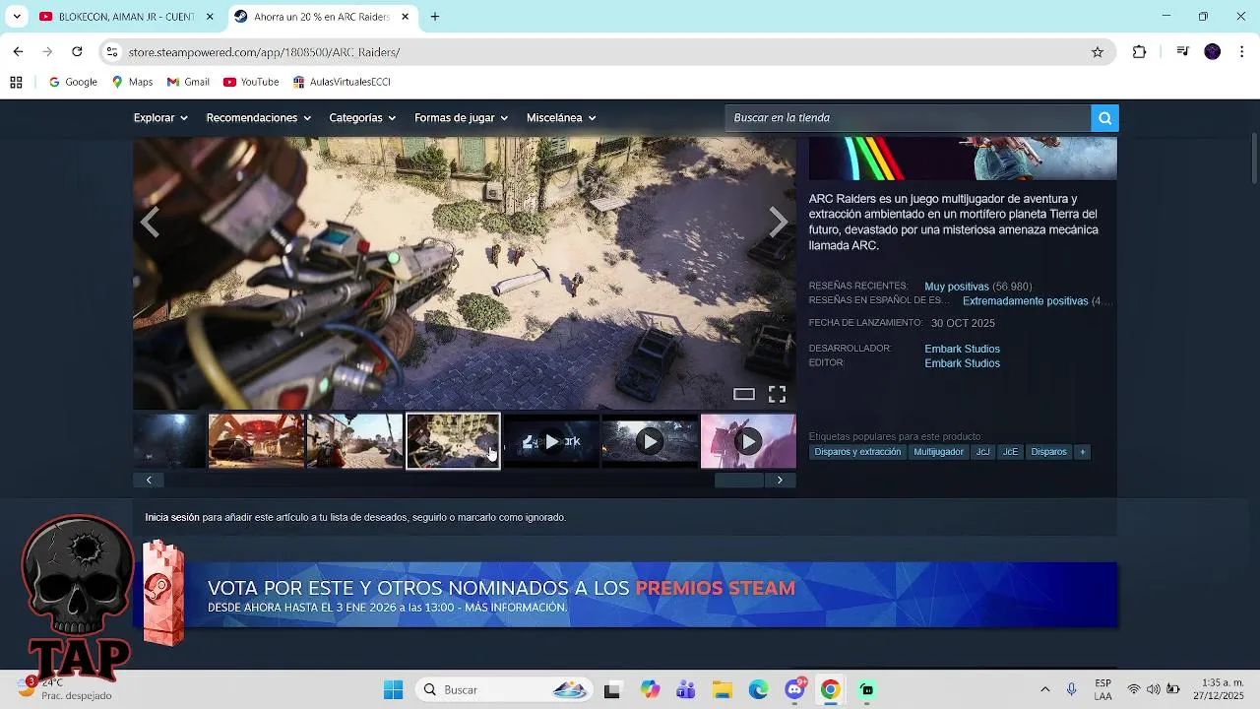
Task: Open the Maps bookmark
Action: pyautogui.click(x=132, y=82)
